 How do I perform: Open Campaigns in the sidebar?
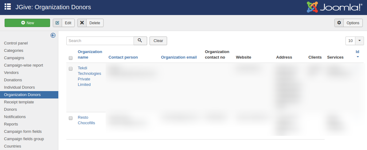click(x=14, y=58)
